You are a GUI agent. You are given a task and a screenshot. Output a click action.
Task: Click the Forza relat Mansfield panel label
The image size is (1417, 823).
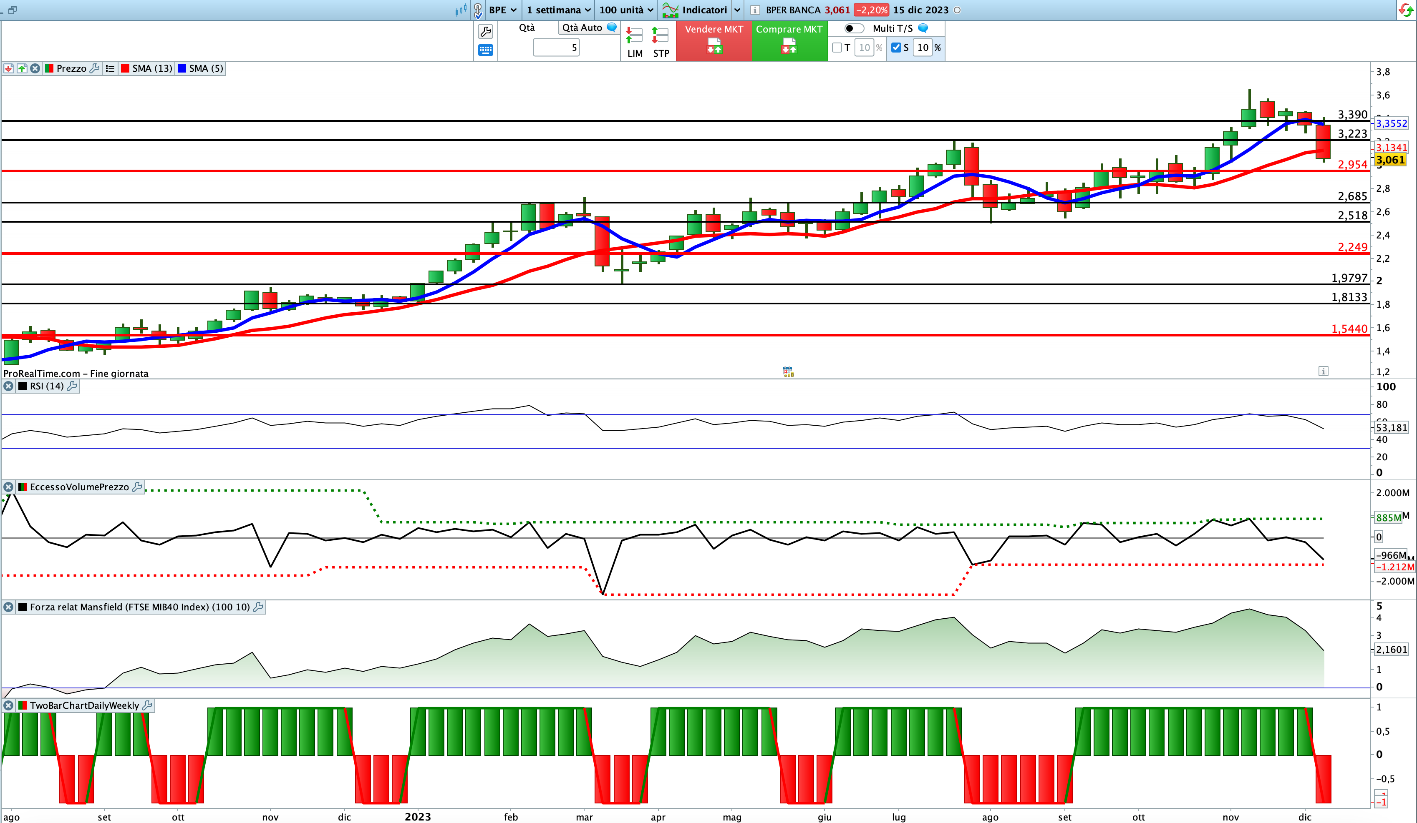coord(139,607)
